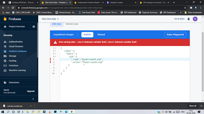Open the com.leo.contact.aix downloaded file

click(x=15, y=106)
